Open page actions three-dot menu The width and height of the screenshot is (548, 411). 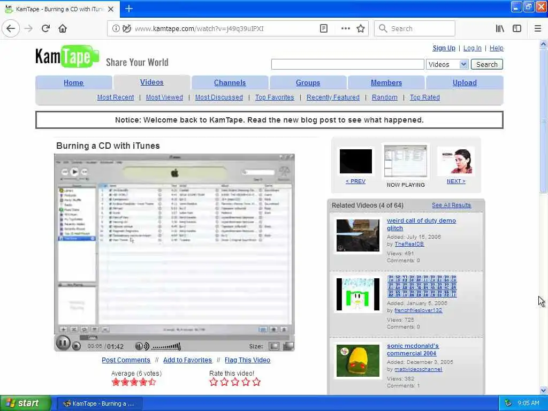pyautogui.click(x=345, y=28)
